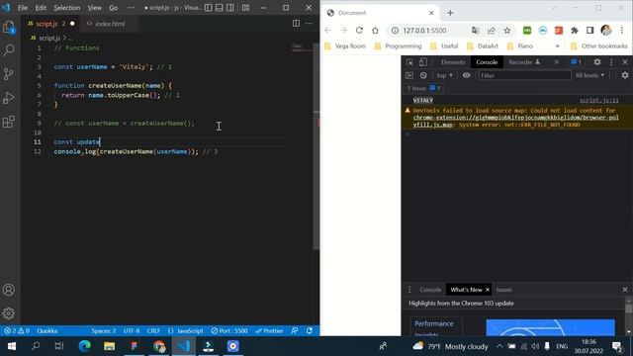Customize layout icon in VS Code title bar
Screen dimensions: 633x356
245,8
